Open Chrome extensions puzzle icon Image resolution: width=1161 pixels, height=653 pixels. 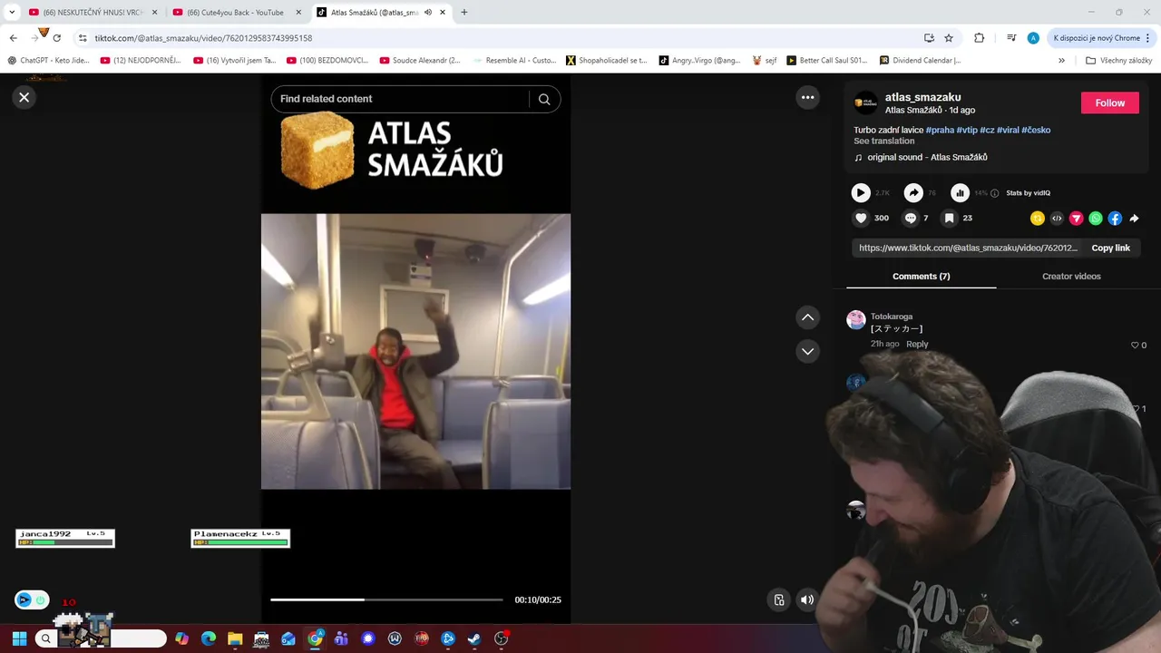pos(980,38)
